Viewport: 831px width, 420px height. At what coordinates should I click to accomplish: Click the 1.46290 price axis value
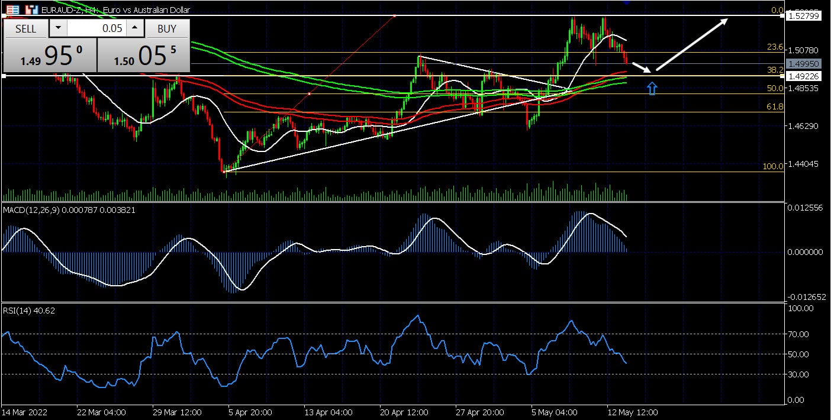tap(803, 126)
